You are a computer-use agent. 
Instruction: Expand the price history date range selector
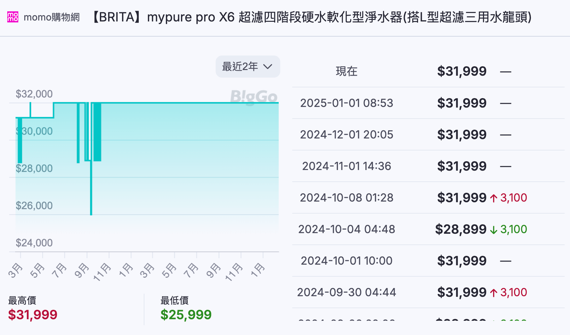point(247,67)
